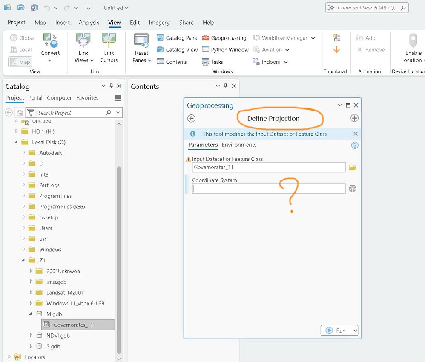Select the LandsatTM2001 folder
The height and width of the screenshot is (362, 425).
coord(65,292)
